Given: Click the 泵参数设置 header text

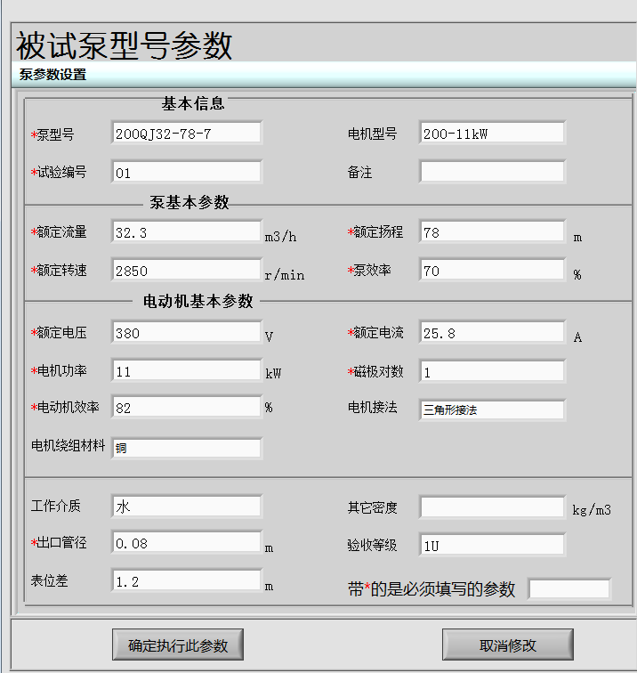Looking at the screenshot, I should [x=52, y=74].
